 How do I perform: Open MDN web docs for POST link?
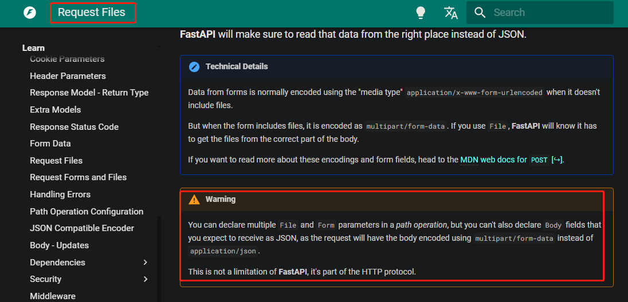pyautogui.click(x=504, y=160)
